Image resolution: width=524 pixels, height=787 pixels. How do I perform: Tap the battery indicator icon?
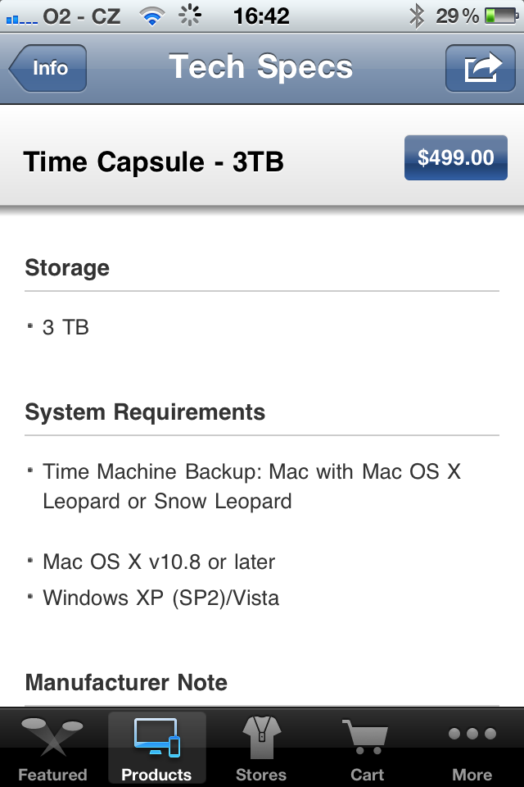pos(500,16)
